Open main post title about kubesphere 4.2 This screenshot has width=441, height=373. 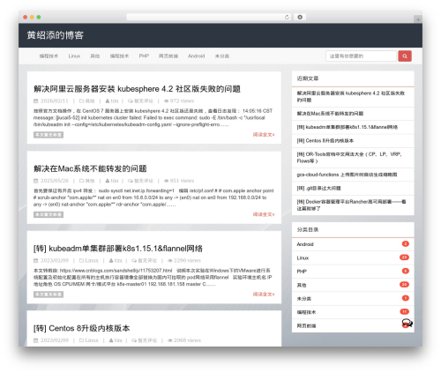[x=137, y=89]
